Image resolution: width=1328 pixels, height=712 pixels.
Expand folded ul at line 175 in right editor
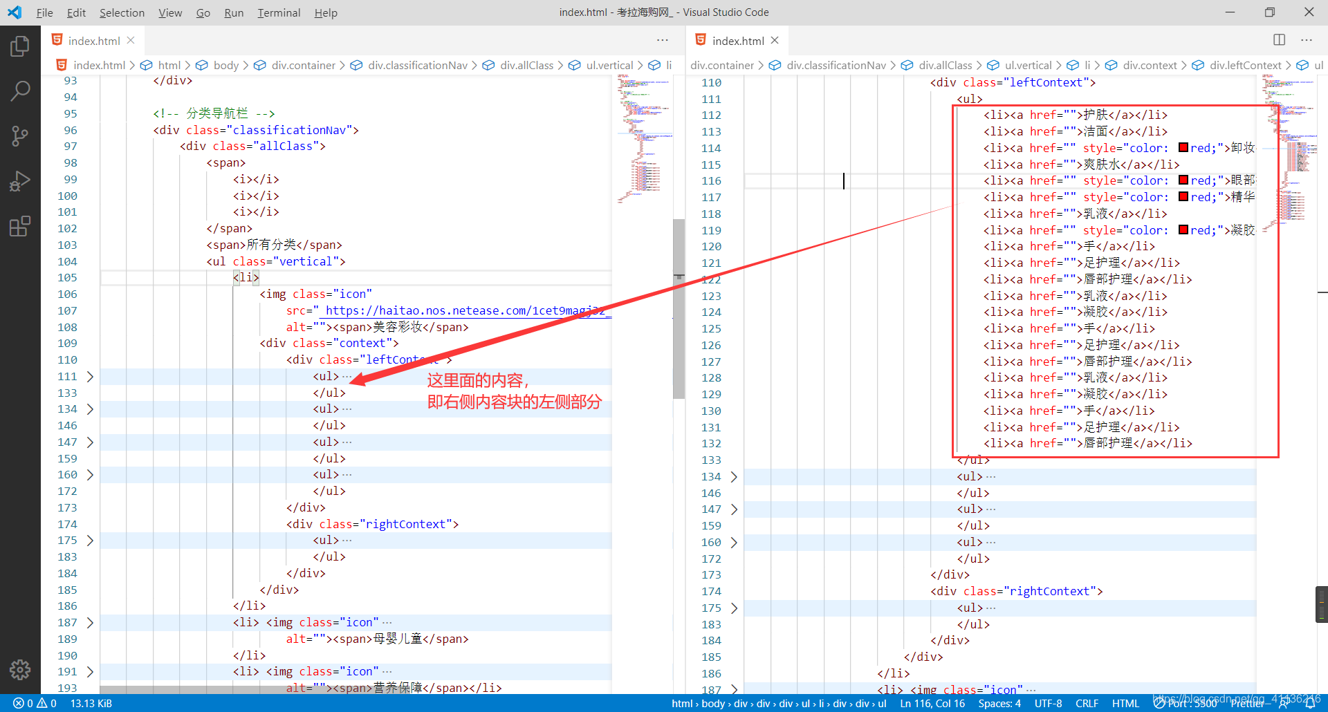tap(734, 608)
